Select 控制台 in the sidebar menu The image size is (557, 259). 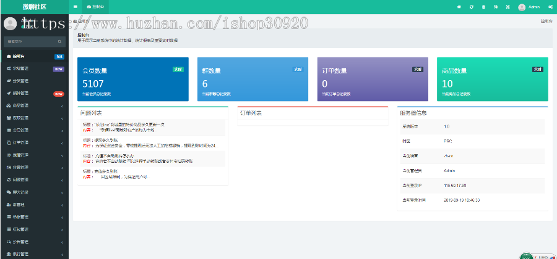tap(35, 56)
